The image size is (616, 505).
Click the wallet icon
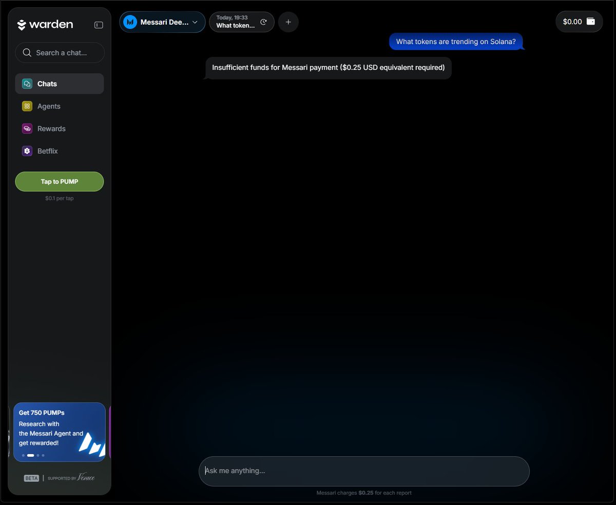click(591, 22)
